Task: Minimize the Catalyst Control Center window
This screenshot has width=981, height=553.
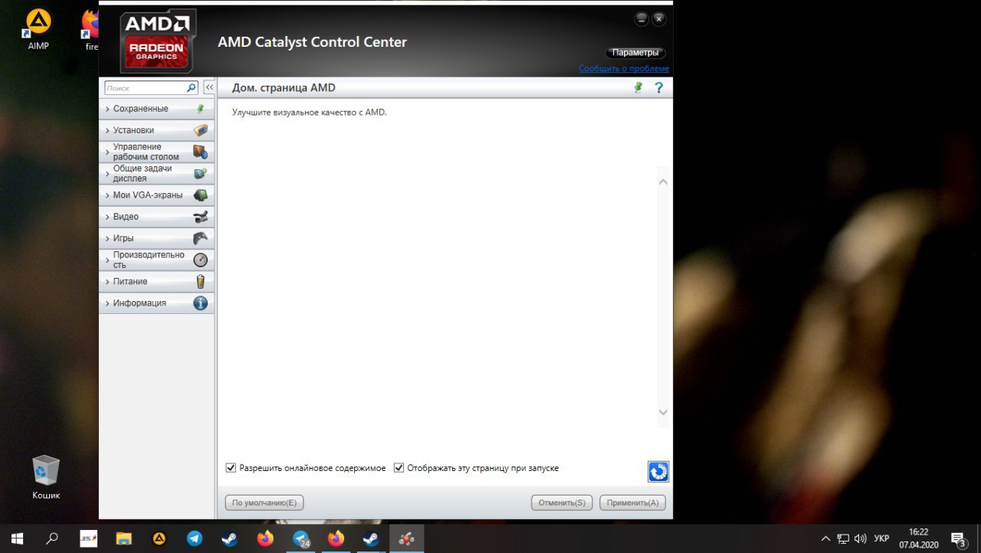Action: pyautogui.click(x=641, y=18)
